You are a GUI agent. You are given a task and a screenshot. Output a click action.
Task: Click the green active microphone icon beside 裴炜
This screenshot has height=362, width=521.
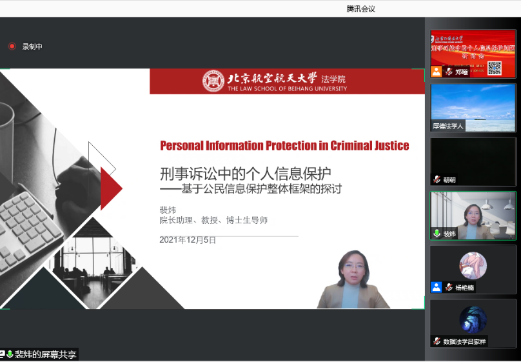pos(437,234)
